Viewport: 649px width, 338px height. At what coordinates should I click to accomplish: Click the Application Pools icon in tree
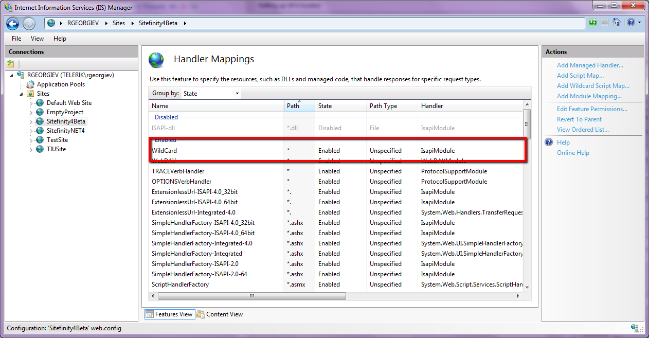pyautogui.click(x=31, y=84)
